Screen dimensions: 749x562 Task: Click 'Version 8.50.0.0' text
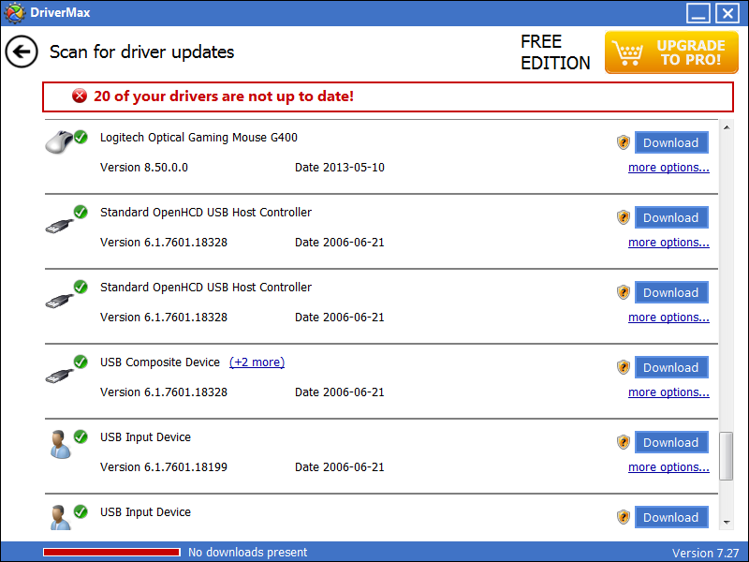[x=144, y=168]
